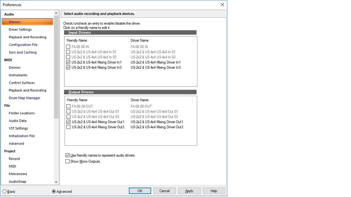
Task: Go to Control Surfaces preferences page
Action: tap(22, 83)
